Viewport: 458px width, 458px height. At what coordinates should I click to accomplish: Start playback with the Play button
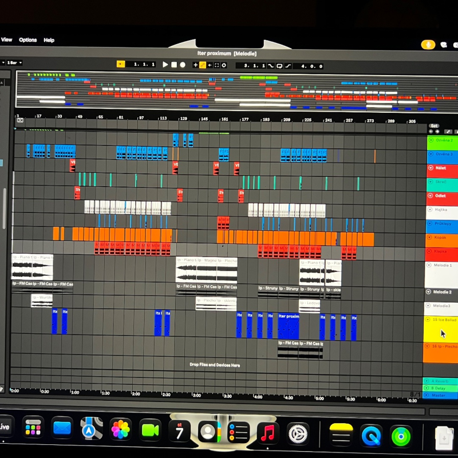pyautogui.click(x=165, y=65)
